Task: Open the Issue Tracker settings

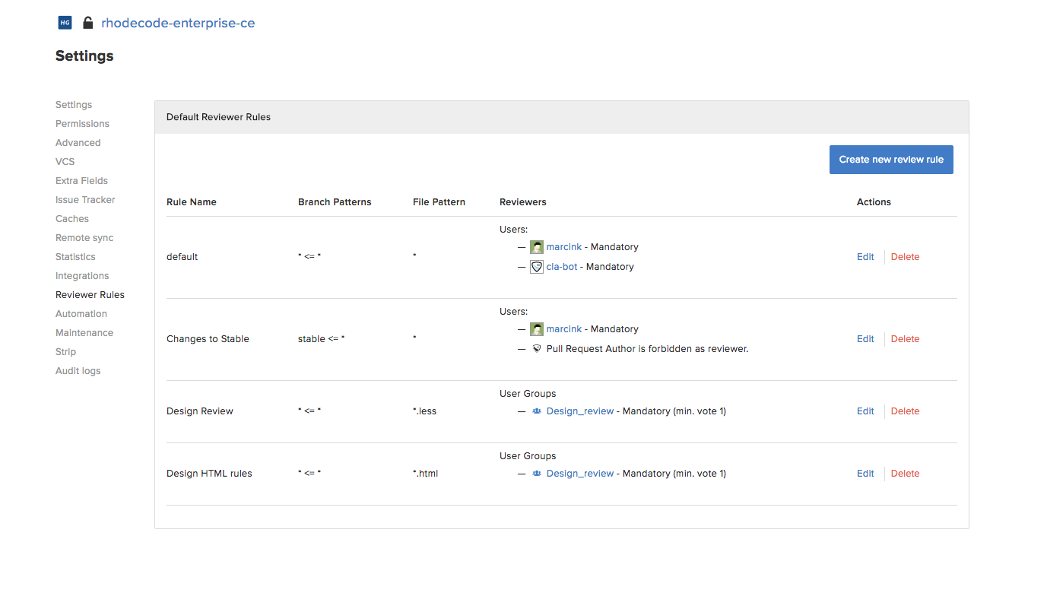Action: 85,200
